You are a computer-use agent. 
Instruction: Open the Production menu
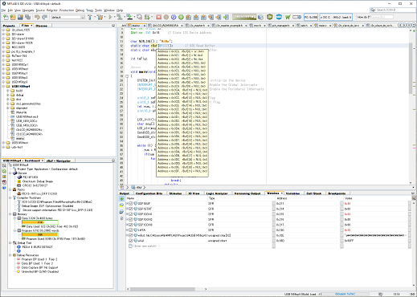click(67, 10)
